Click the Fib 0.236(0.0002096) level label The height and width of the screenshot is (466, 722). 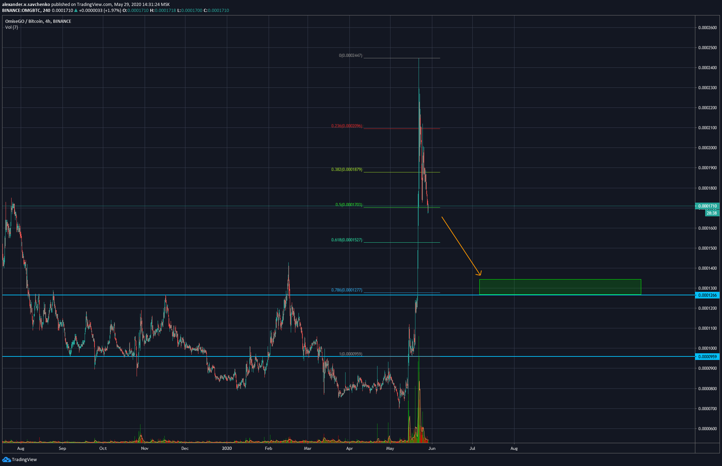[x=347, y=126]
